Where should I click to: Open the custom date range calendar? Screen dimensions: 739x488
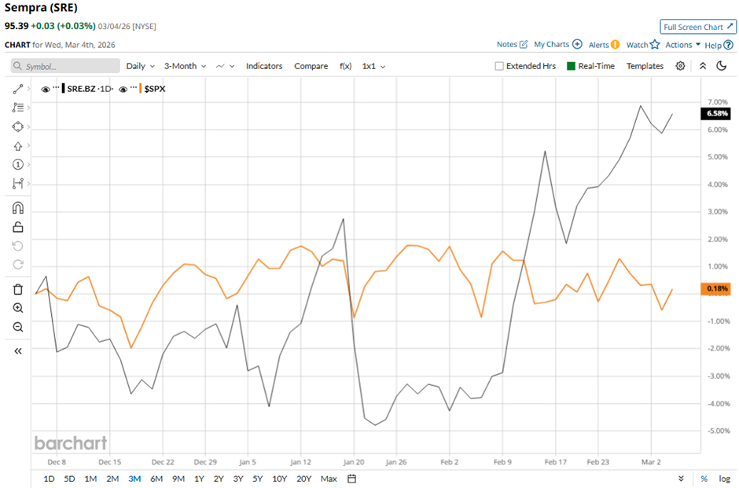pyautogui.click(x=351, y=479)
